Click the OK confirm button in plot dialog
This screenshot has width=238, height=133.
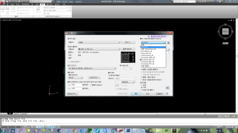pos(136,94)
